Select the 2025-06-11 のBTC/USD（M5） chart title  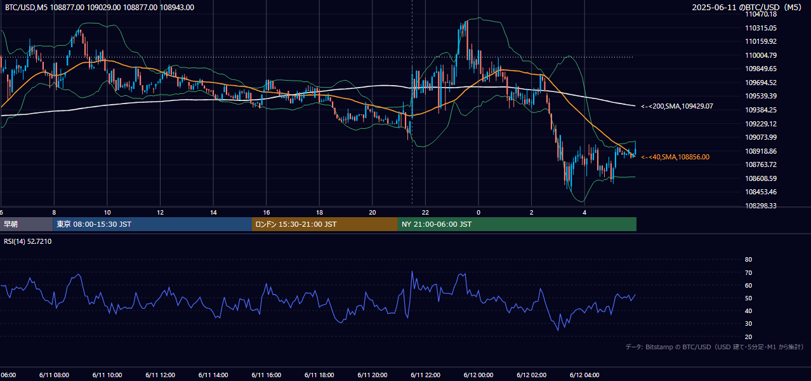click(x=748, y=8)
